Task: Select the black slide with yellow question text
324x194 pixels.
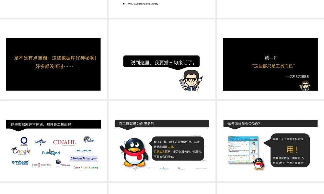Action: (53, 64)
